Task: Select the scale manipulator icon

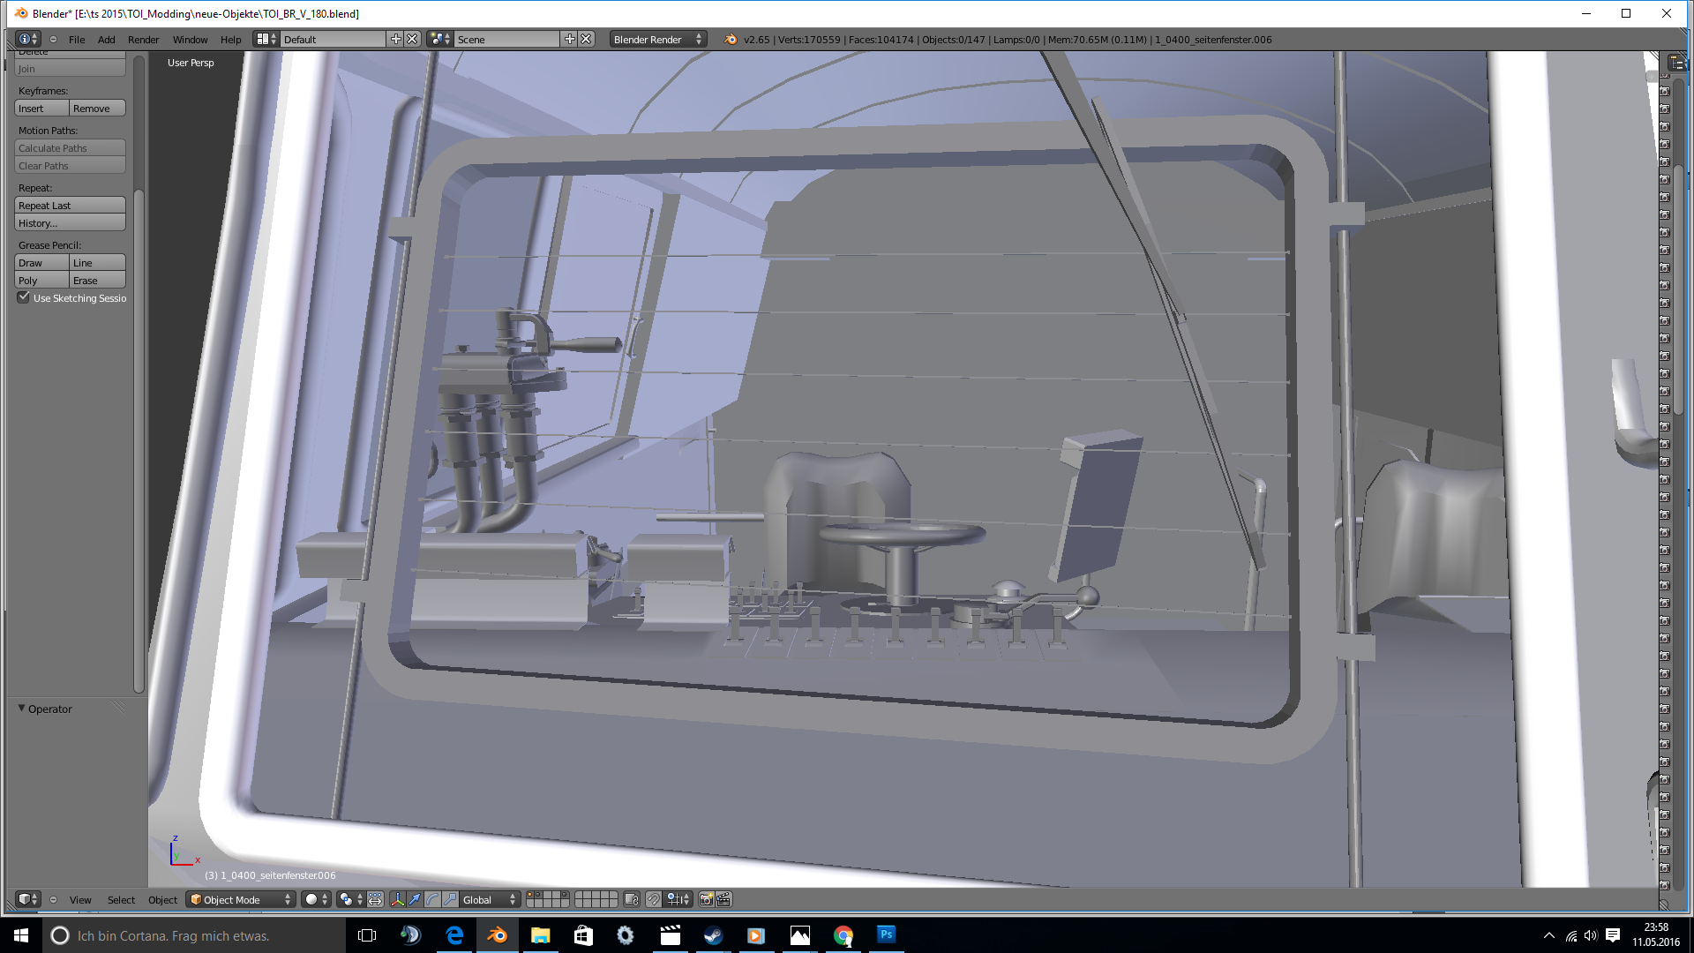Action: tap(450, 899)
